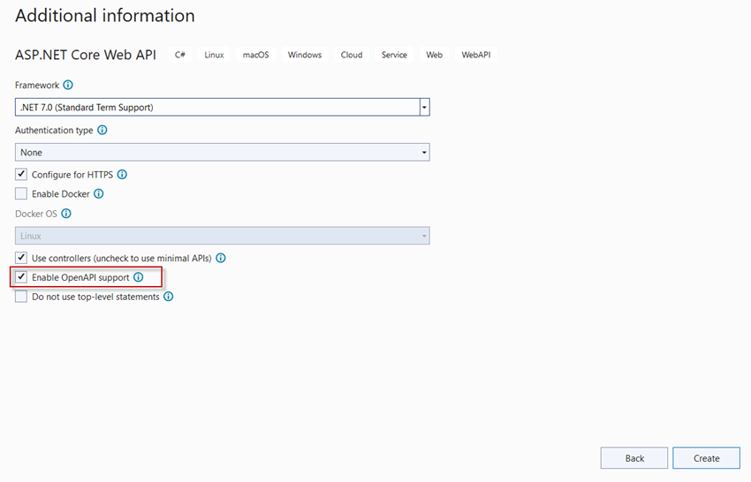This screenshot has width=751, height=482.
Task: Expand the Authentication type dropdown
Action: (223, 152)
